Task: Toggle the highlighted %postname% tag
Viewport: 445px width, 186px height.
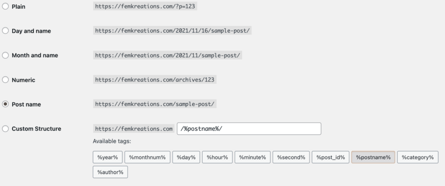Action: (x=373, y=157)
